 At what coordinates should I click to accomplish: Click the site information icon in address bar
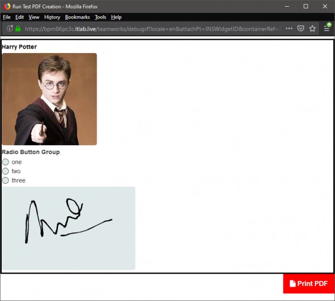pos(9,28)
